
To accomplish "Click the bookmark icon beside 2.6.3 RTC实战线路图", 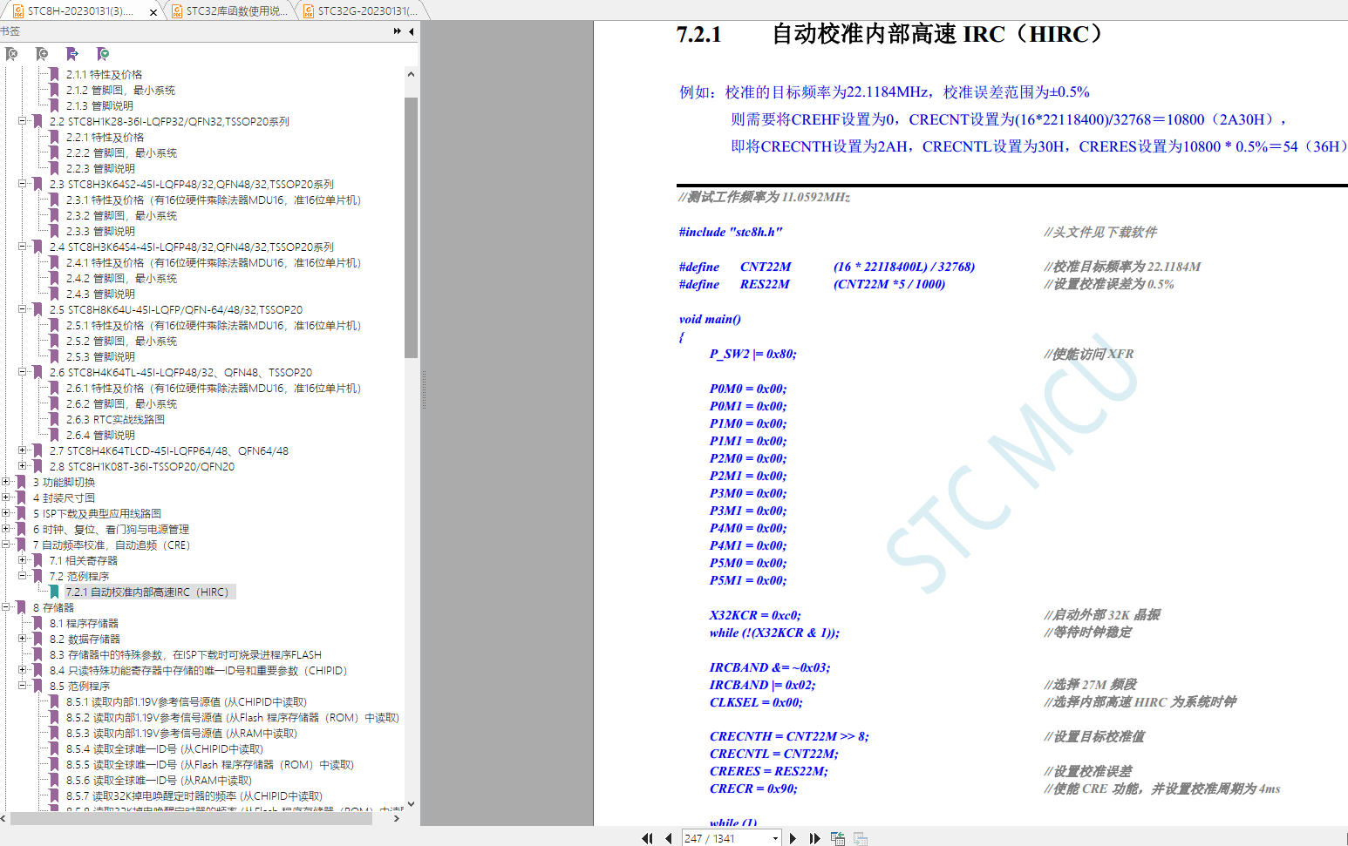I will [54, 420].
